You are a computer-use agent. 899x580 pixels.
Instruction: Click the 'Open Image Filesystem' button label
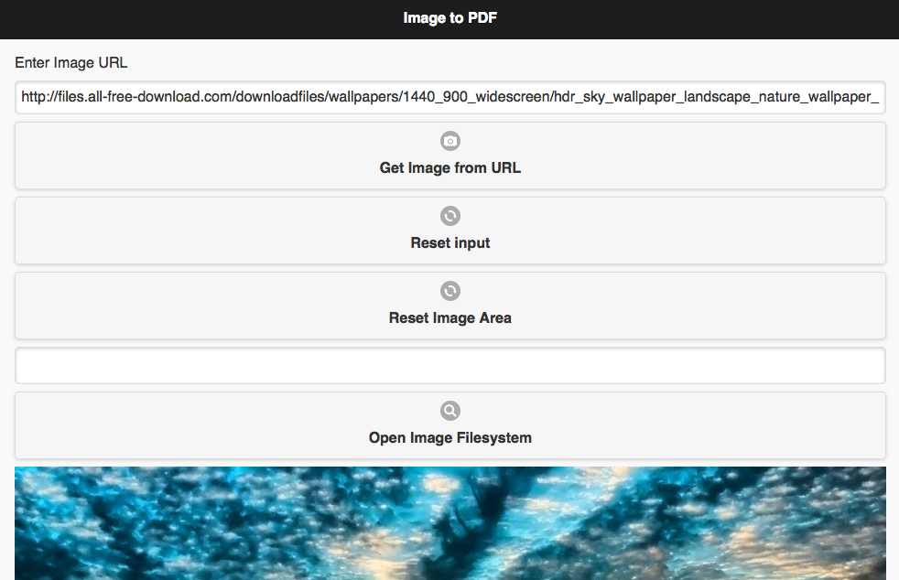coord(450,438)
